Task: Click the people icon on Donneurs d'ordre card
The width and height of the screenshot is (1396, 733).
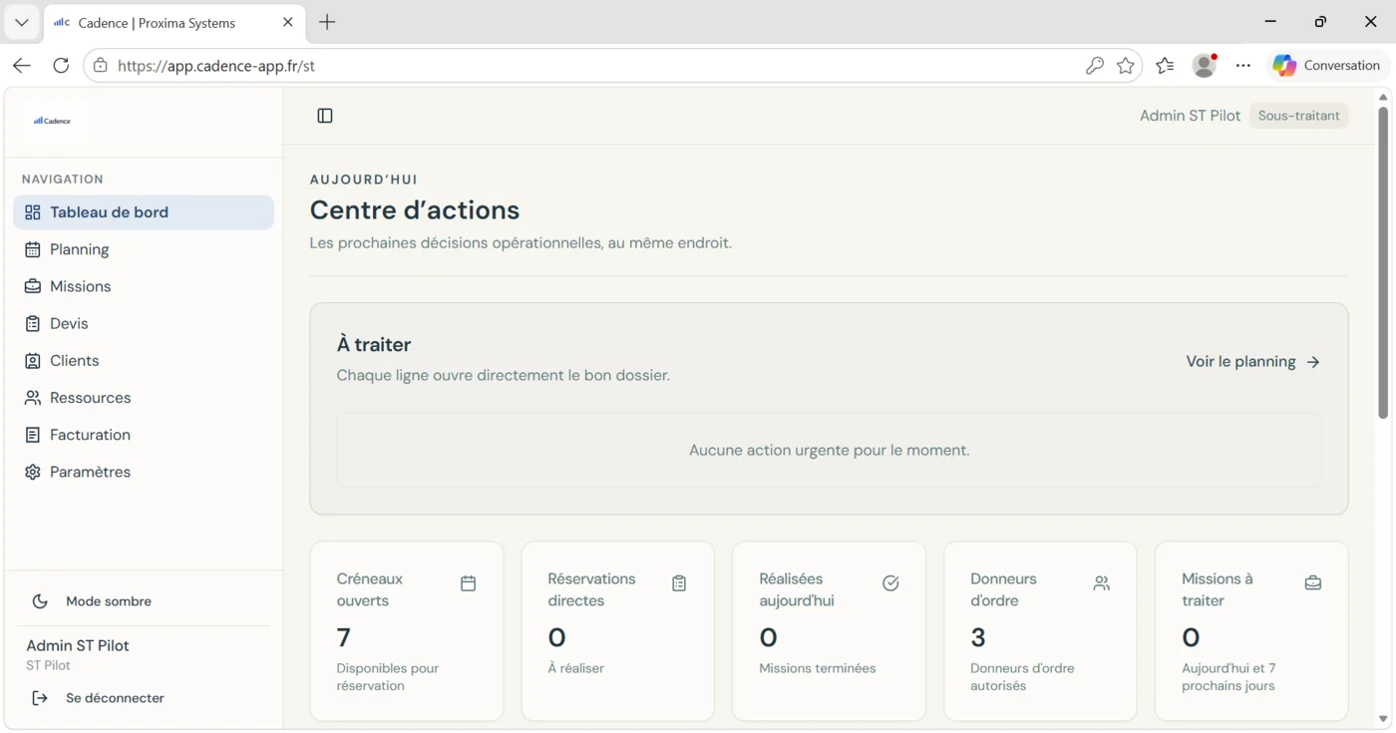Action: pos(1102,583)
